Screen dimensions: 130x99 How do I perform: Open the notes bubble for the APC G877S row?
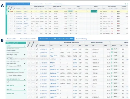point(37,63)
